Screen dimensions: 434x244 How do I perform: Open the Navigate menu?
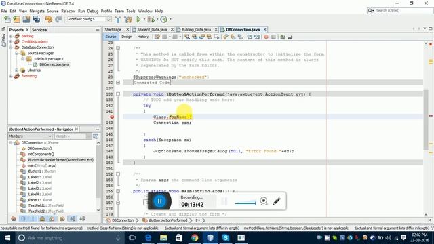coord(37,11)
